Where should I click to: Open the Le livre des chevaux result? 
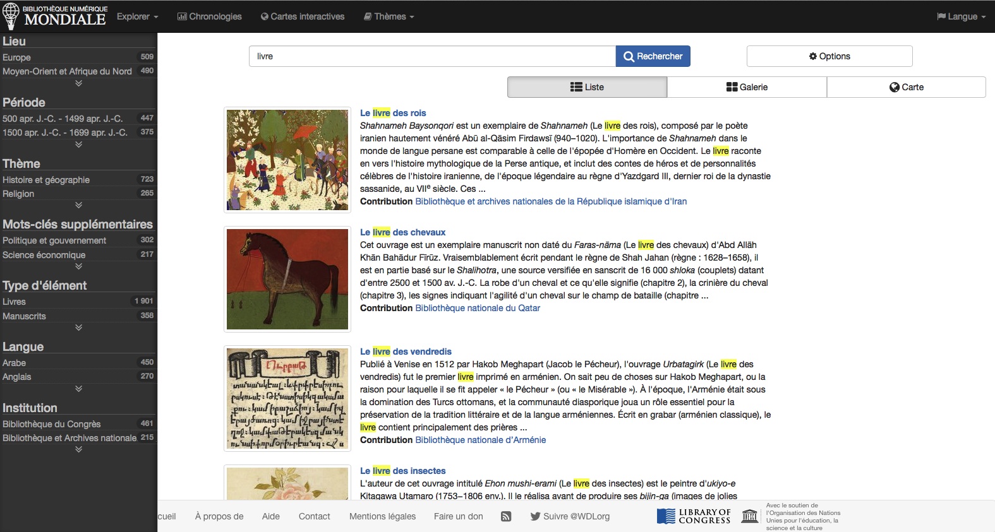click(x=402, y=232)
